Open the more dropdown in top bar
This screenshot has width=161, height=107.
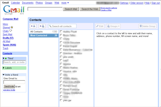(x=65, y=3)
